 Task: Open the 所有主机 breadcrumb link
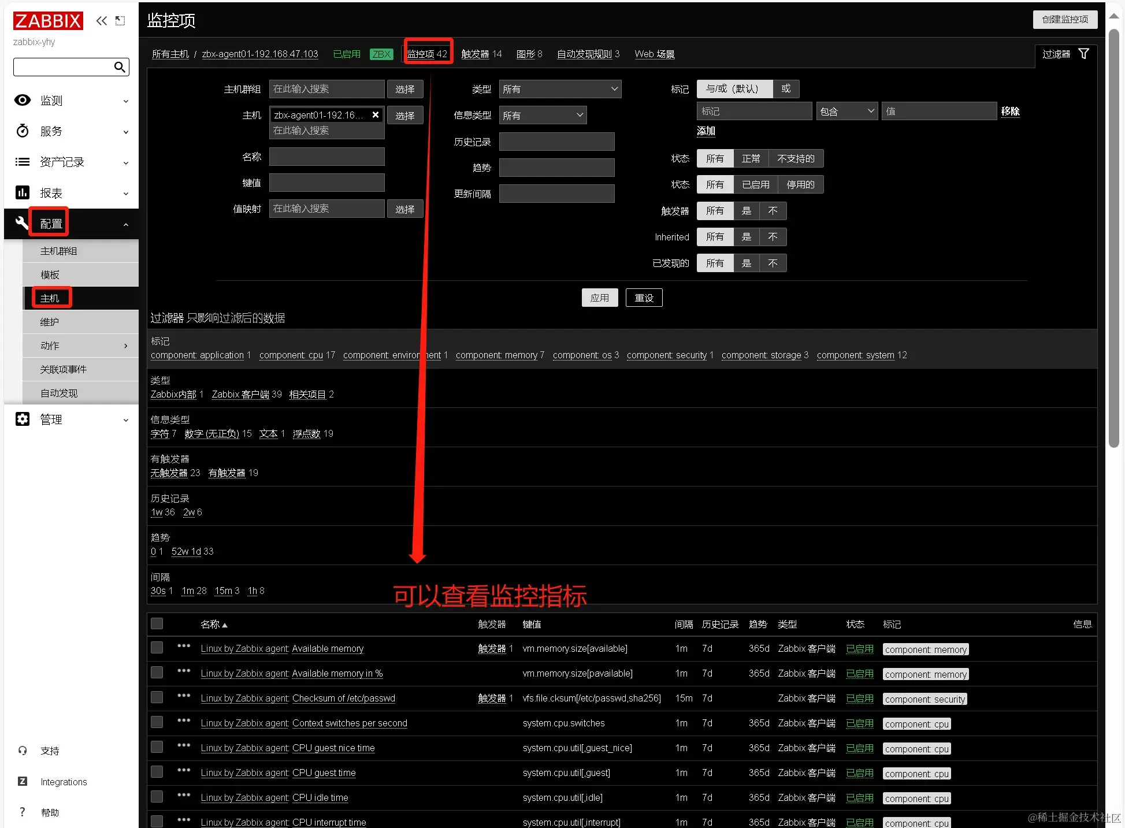tap(170, 54)
